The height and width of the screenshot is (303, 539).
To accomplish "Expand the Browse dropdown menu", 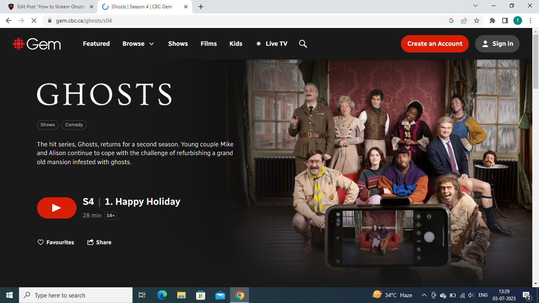I will pos(138,44).
